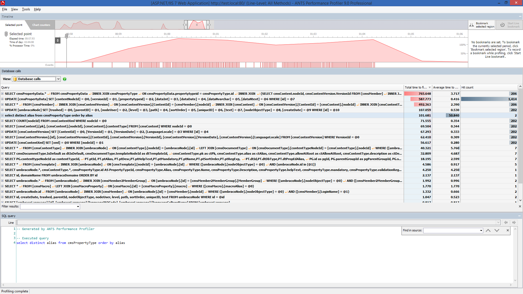Click find next down-arrow in Find in source

(497, 230)
